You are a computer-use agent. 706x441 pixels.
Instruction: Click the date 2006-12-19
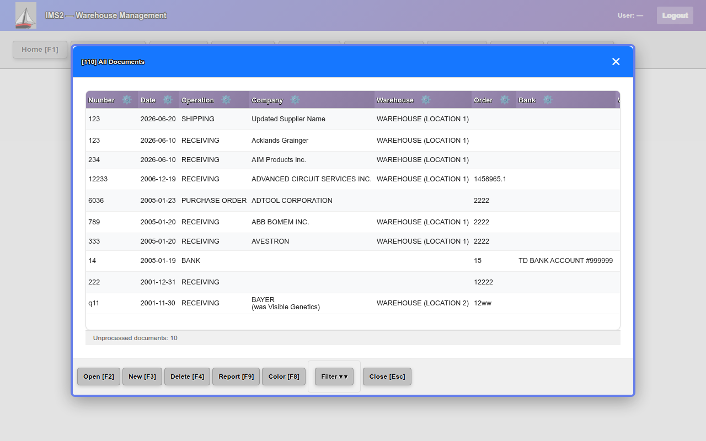coord(158,179)
